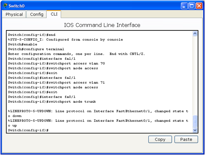Click the 'switchport mode trunk' line
Screen dimensions: 205x155
coord(52,102)
